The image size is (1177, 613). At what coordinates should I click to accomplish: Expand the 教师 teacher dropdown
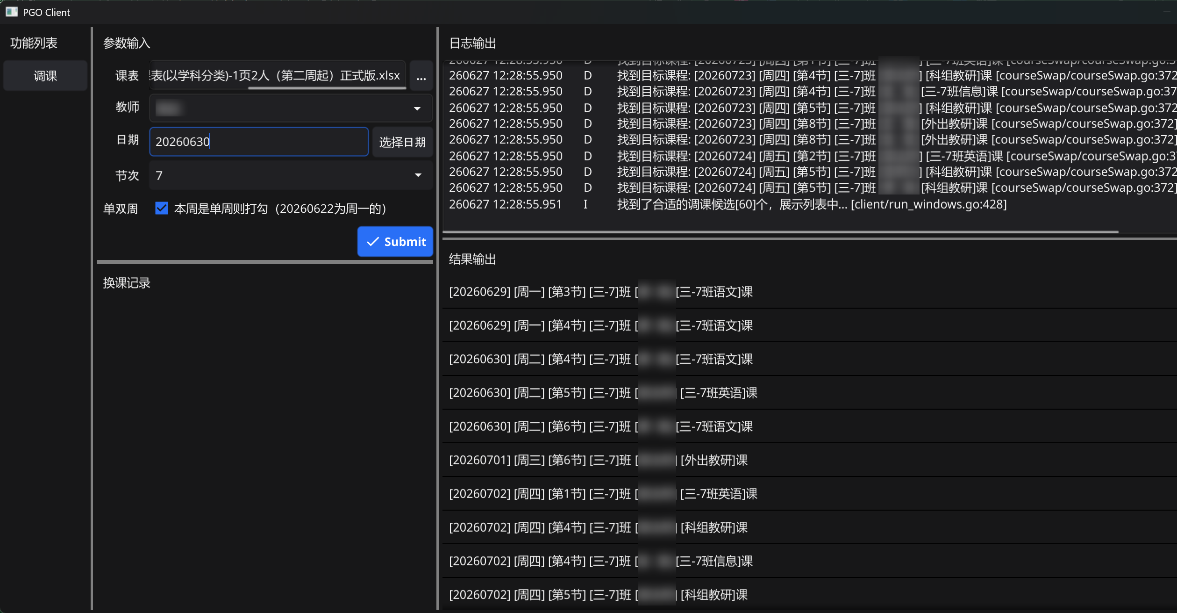coord(291,108)
